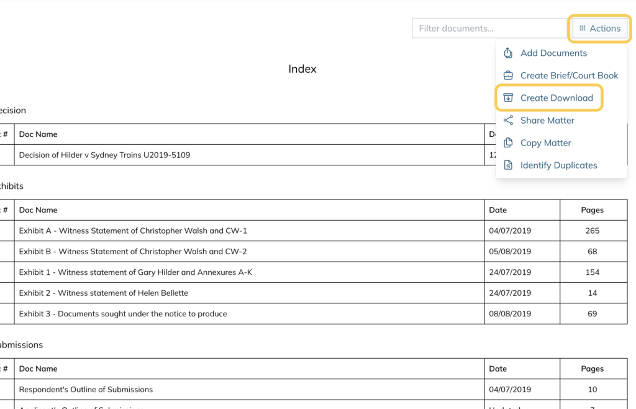Click the share icon beside Share Matter

tap(508, 120)
